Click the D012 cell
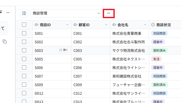This screenshot has height=103, width=181. pyautogui.click(x=52, y=93)
